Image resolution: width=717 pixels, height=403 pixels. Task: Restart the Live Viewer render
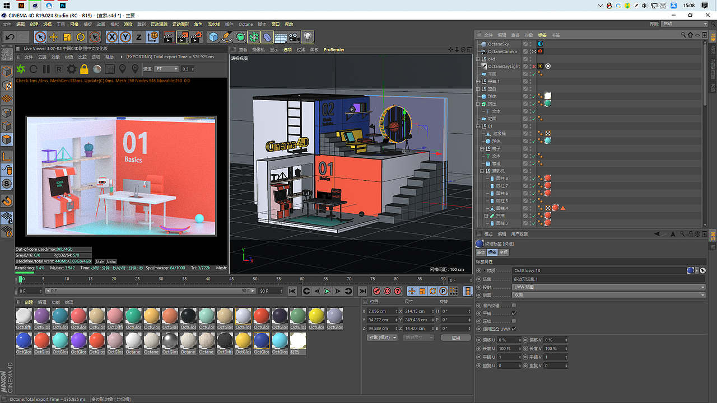34,69
